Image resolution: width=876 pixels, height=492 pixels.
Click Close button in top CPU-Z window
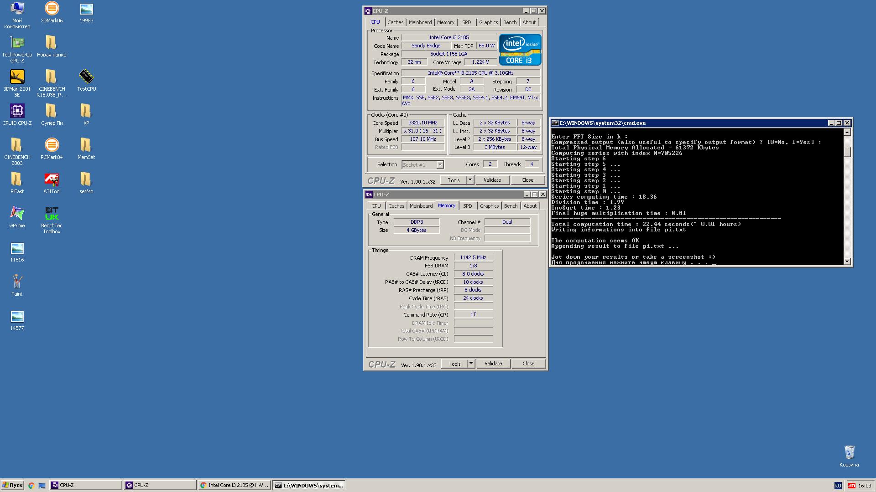527,180
